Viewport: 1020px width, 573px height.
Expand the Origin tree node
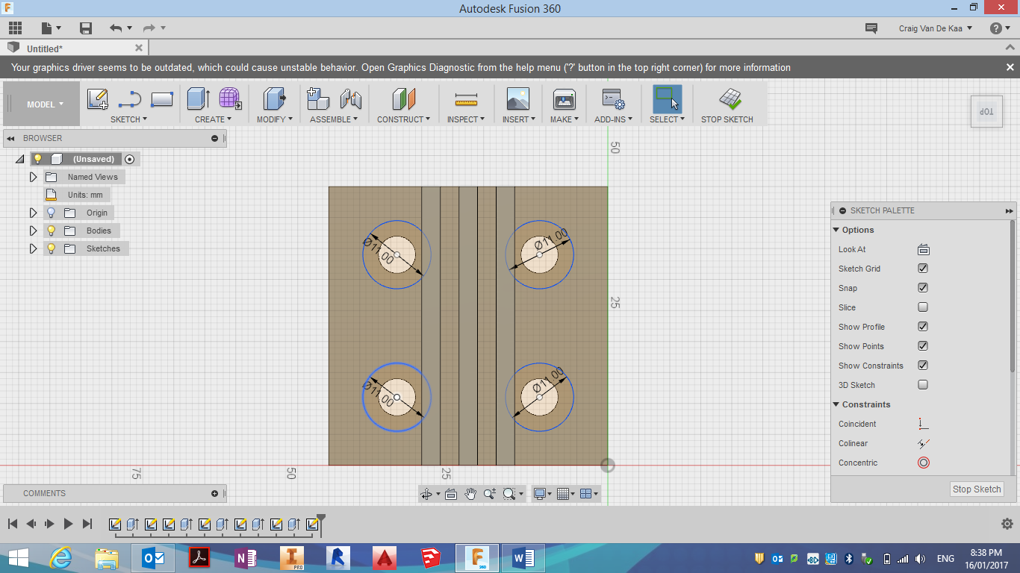[x=33, y=213]
